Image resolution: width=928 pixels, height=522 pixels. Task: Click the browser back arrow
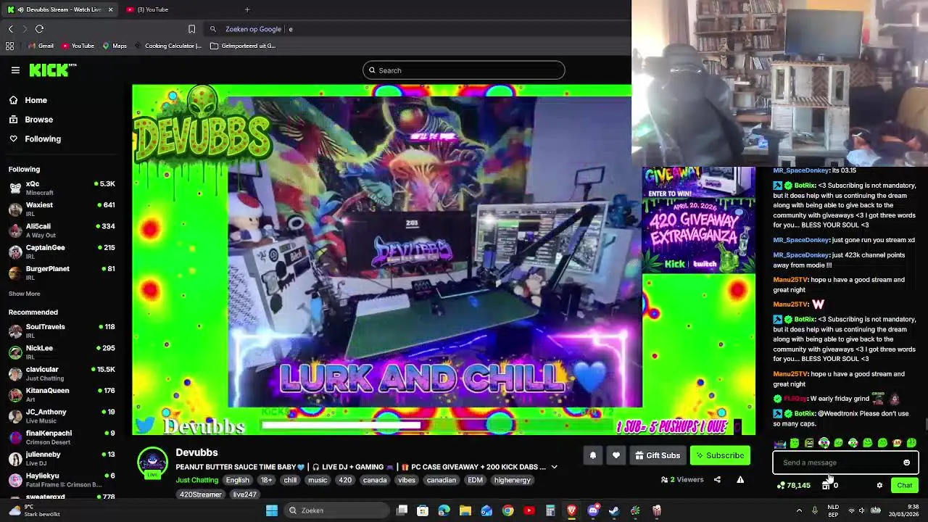click(11, 29)
